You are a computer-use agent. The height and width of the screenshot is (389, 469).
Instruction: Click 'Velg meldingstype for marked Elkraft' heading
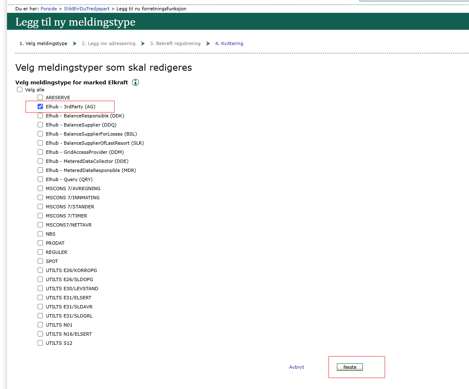[72, 82]
